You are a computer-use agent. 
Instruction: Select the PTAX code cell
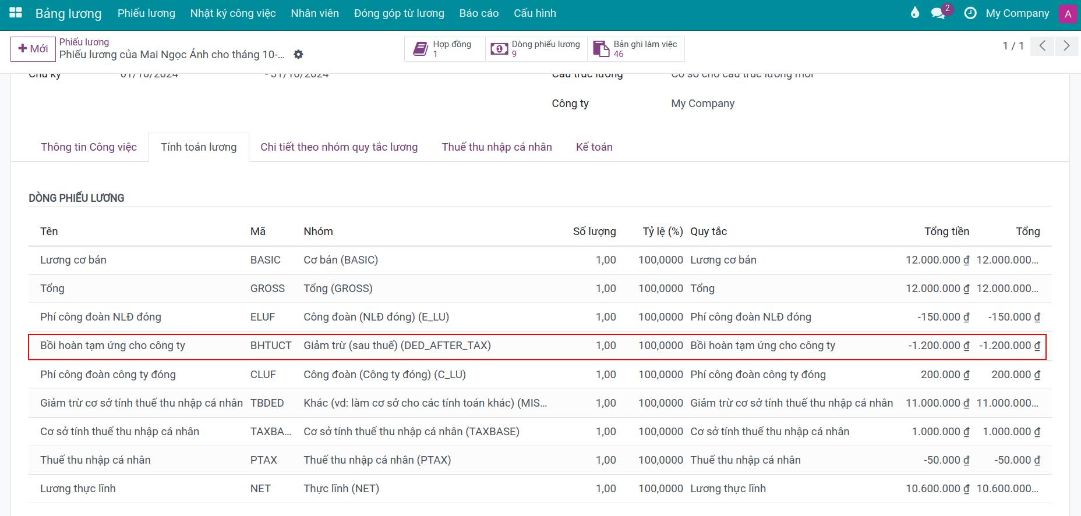pos(264,460)
